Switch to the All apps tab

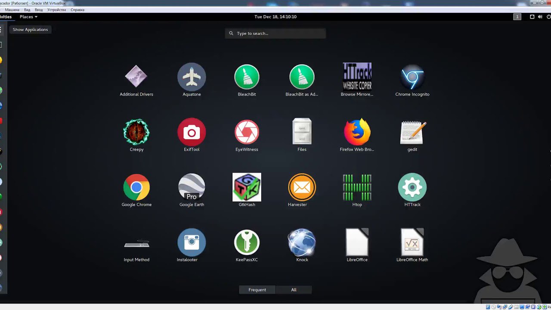point(294,290)
